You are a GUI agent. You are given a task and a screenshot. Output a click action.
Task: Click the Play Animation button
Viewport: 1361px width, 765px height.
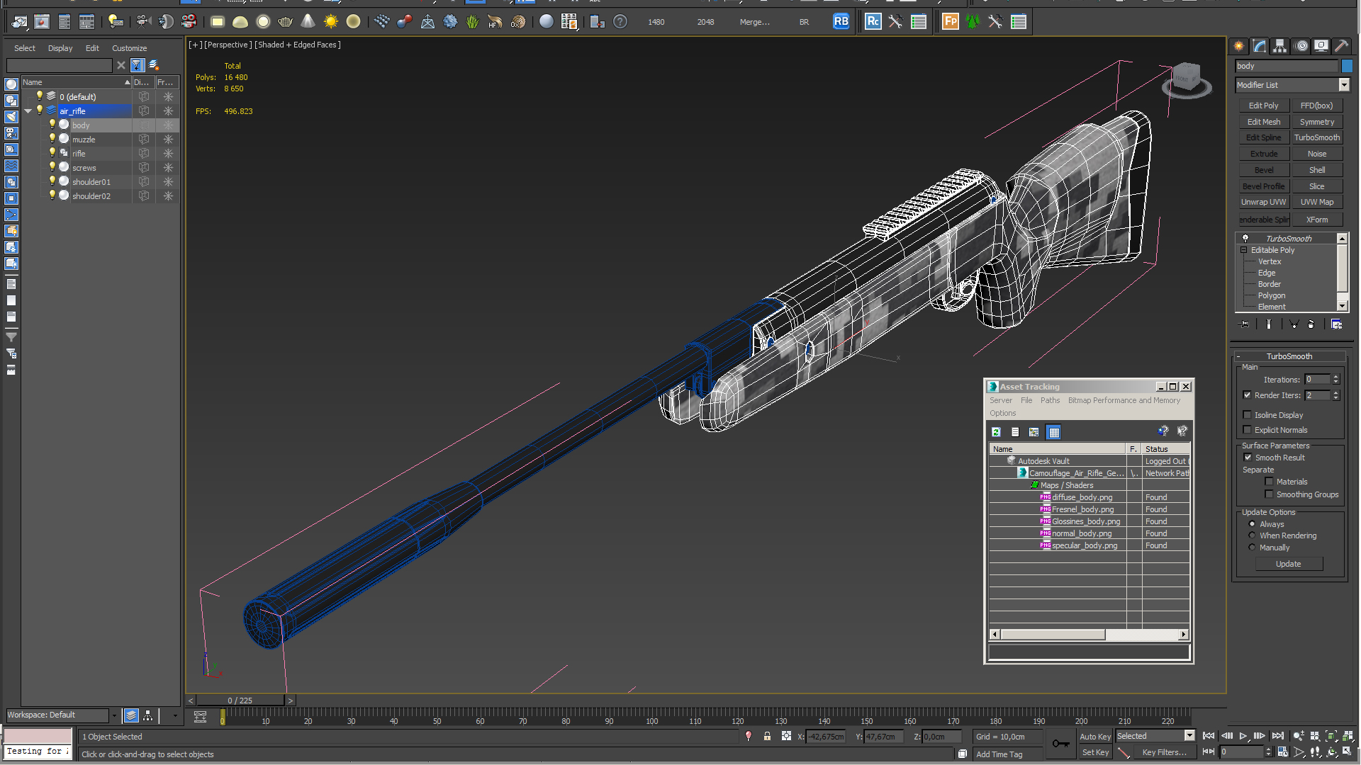(1243, 737)
